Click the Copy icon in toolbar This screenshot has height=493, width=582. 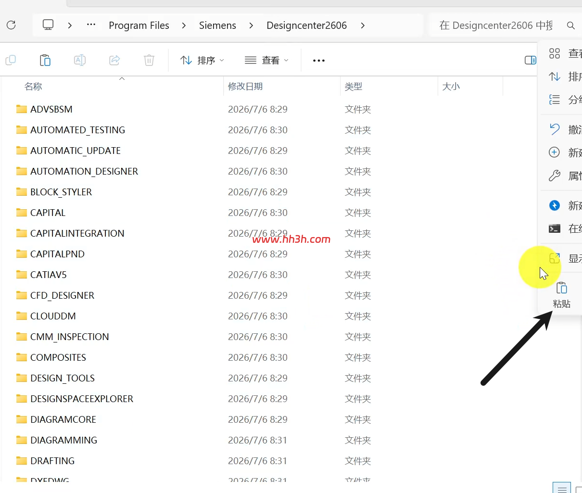tap(11, 60)
